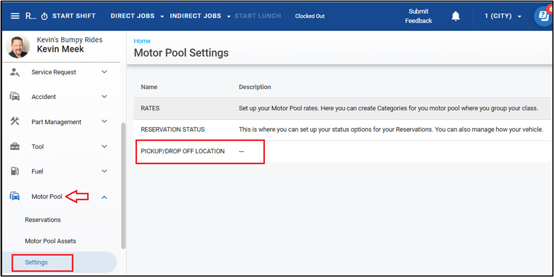Viewport: 554px width, 277px height.
Task: Click the Accident car icon
Action: 15,97
